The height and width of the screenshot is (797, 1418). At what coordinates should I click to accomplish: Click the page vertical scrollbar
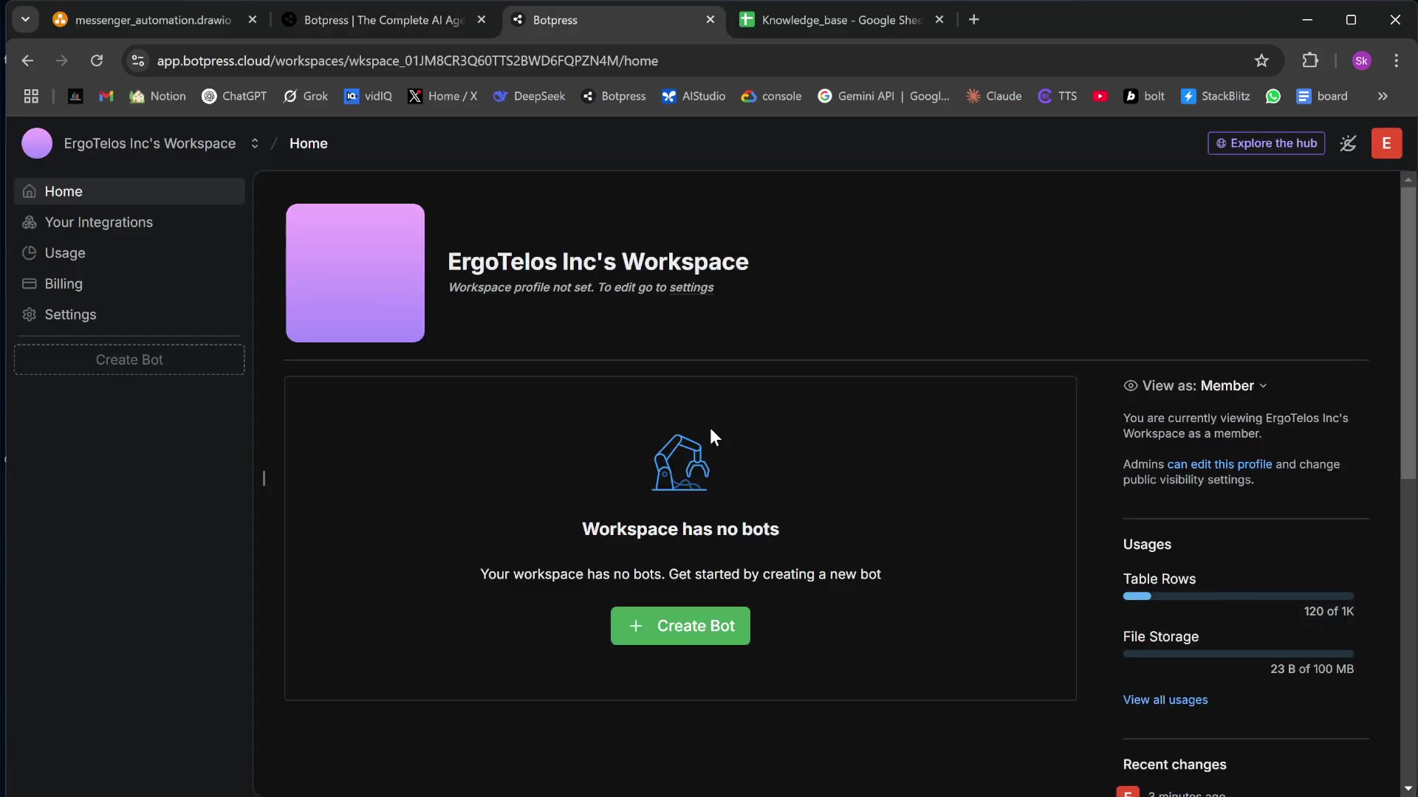point(1408,332)
